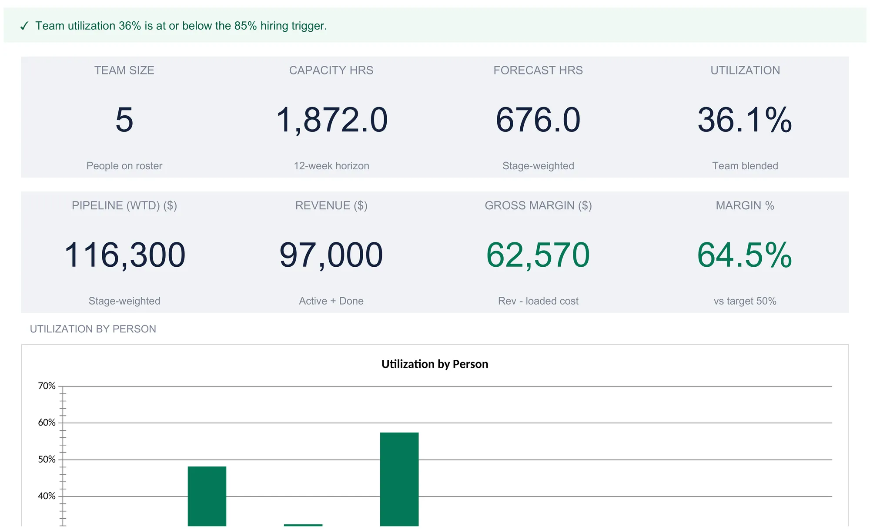
Task: Click the 'People on roster' caption
Action: 124,166
